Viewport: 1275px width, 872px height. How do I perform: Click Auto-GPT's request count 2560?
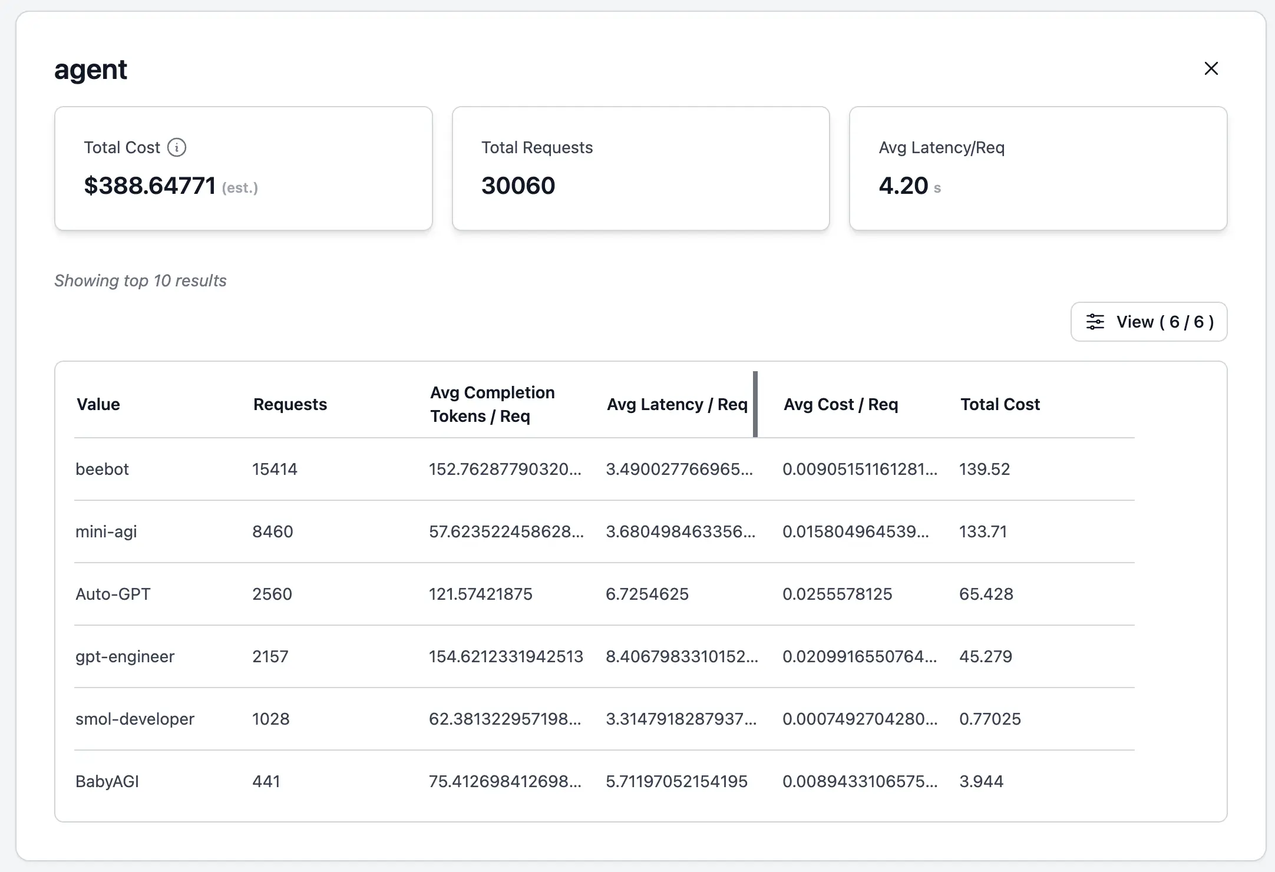click(x=272, y=594)
